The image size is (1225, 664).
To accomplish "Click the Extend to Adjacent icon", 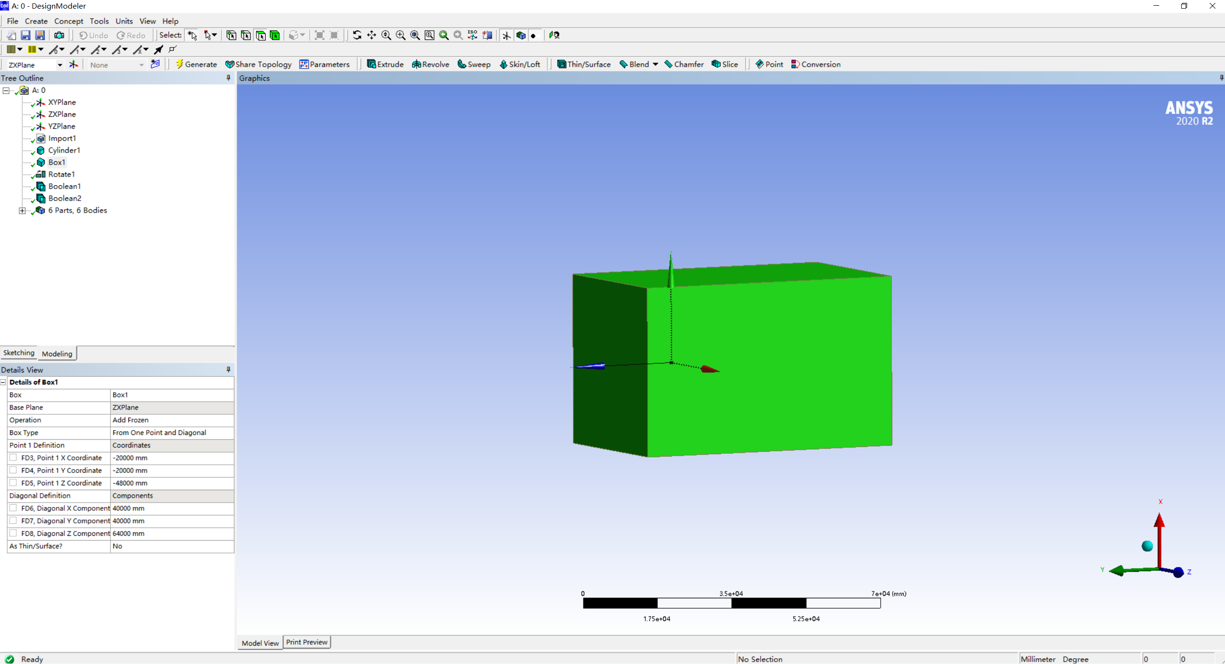I will pos(319,35).
